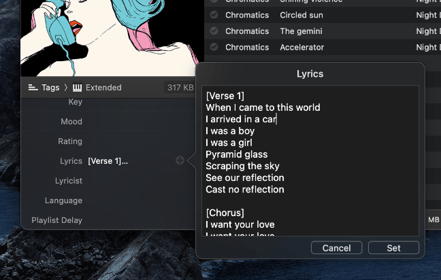The image size is (441, 280).
Task: Toggle the checkmark for The gemini track
Action: [214, 31]
